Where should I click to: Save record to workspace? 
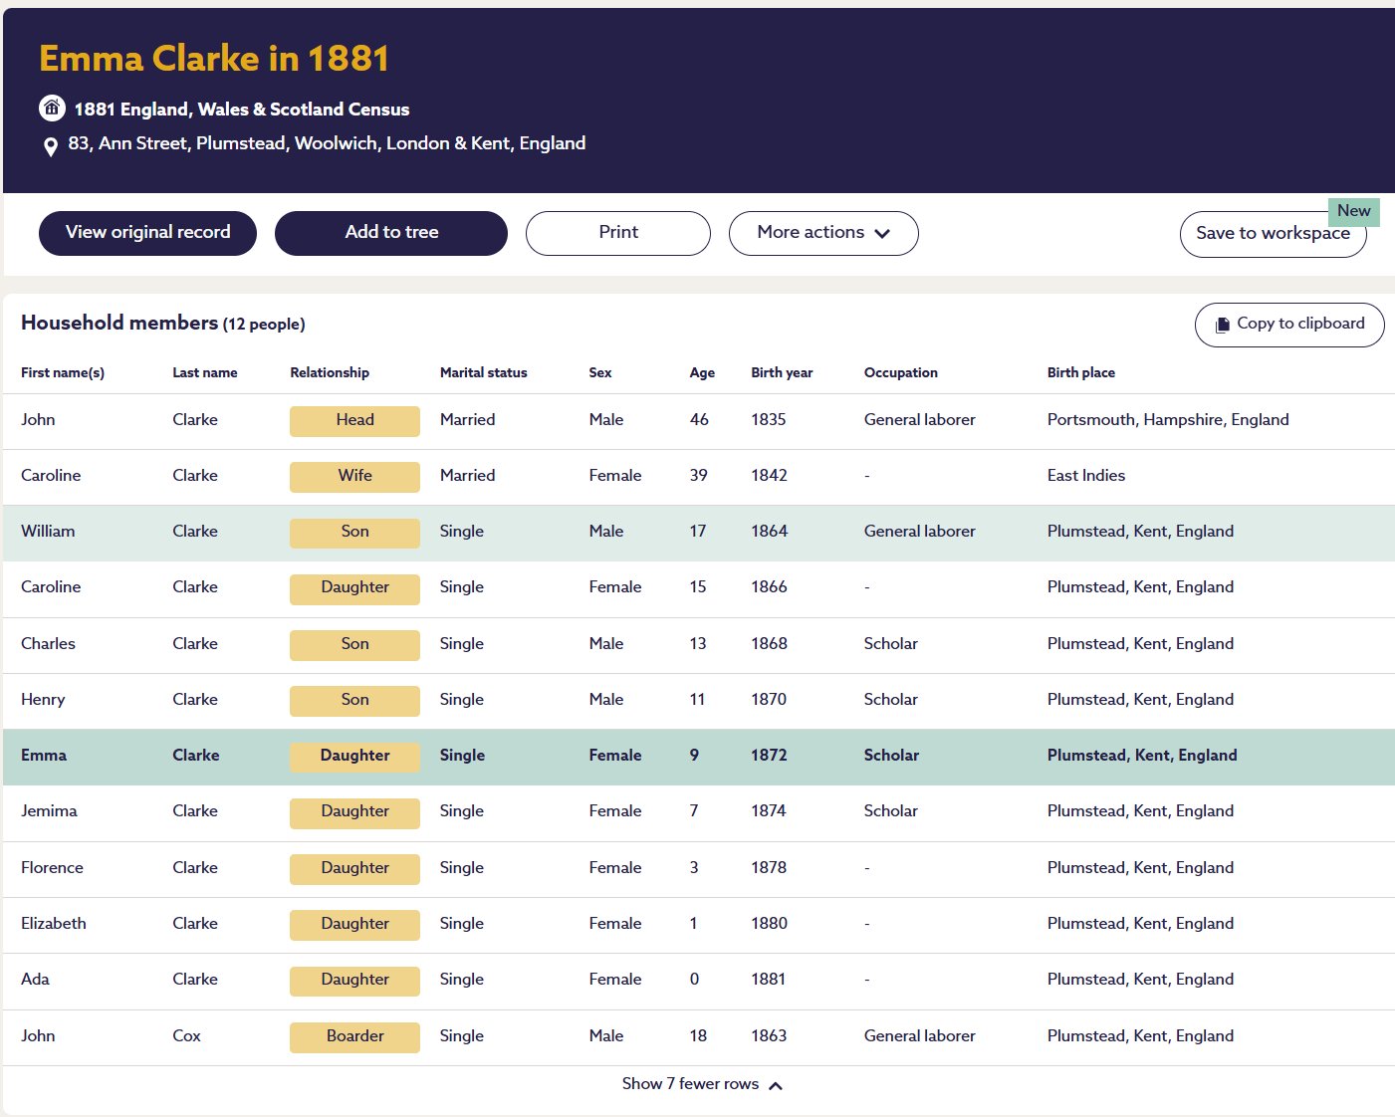[1273, 234]
